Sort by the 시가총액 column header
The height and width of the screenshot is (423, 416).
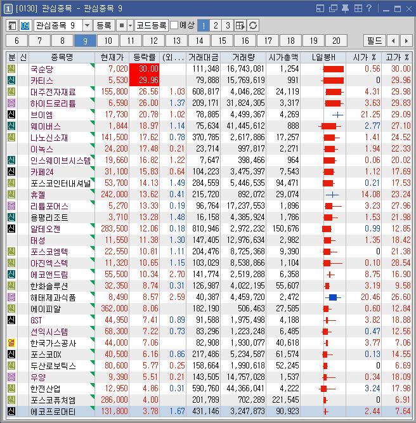(283, 57)
